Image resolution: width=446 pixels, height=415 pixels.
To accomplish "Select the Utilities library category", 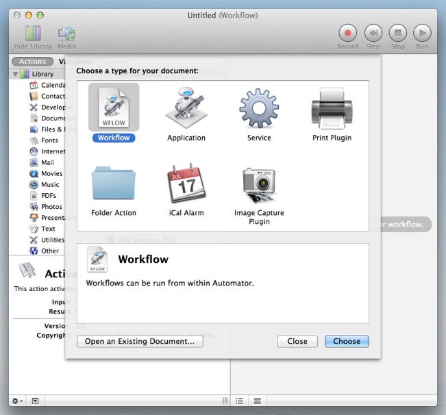I will coord(47,240).
